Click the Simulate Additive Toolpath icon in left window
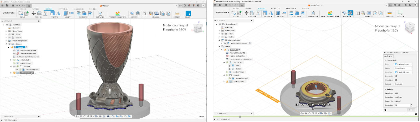The image size is (420, 122). pyautogui.click(x=138, y=14)
